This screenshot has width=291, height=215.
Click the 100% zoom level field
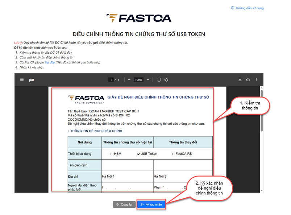138,80
